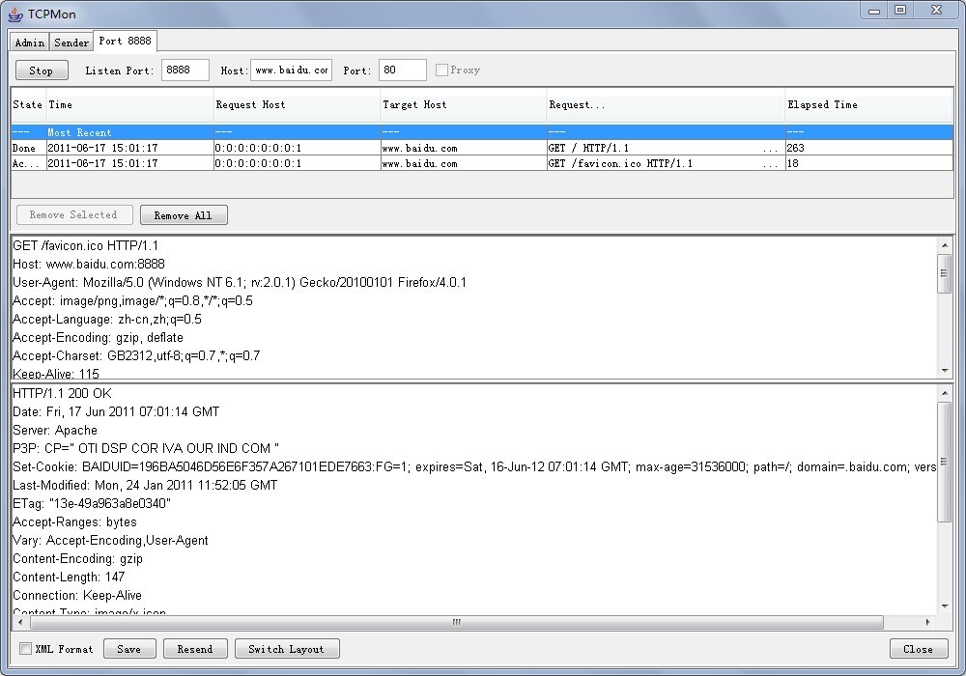Click the ETag response header line
Screen dimensions: 966x676
(92, 503)
